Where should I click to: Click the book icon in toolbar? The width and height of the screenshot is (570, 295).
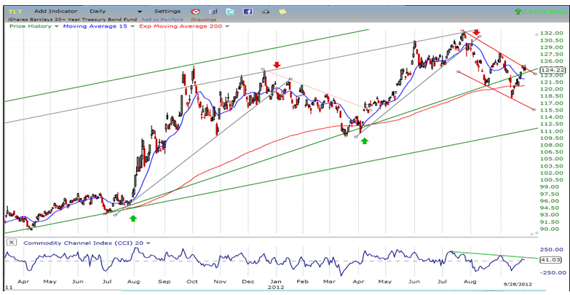pos(213,12)
